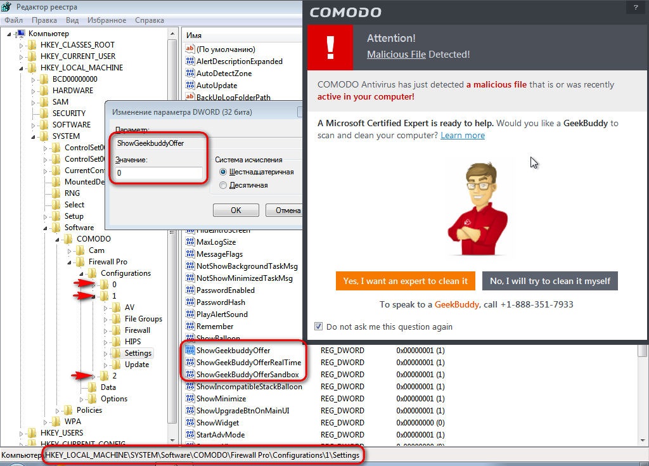Expand the WPA tree node
The image size is (649, 466).
point(46,422)
